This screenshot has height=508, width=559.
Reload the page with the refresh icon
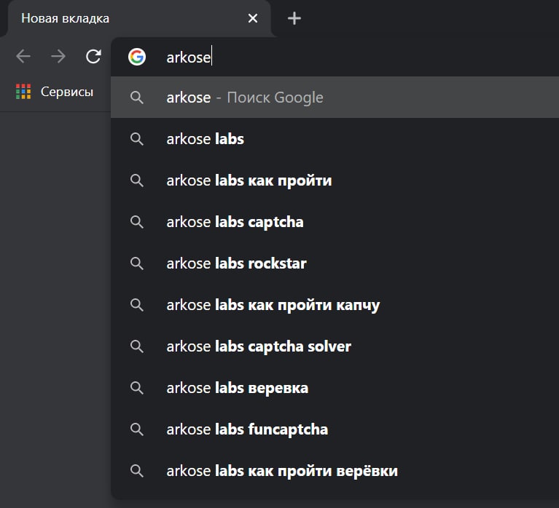(x=93, y=56)
